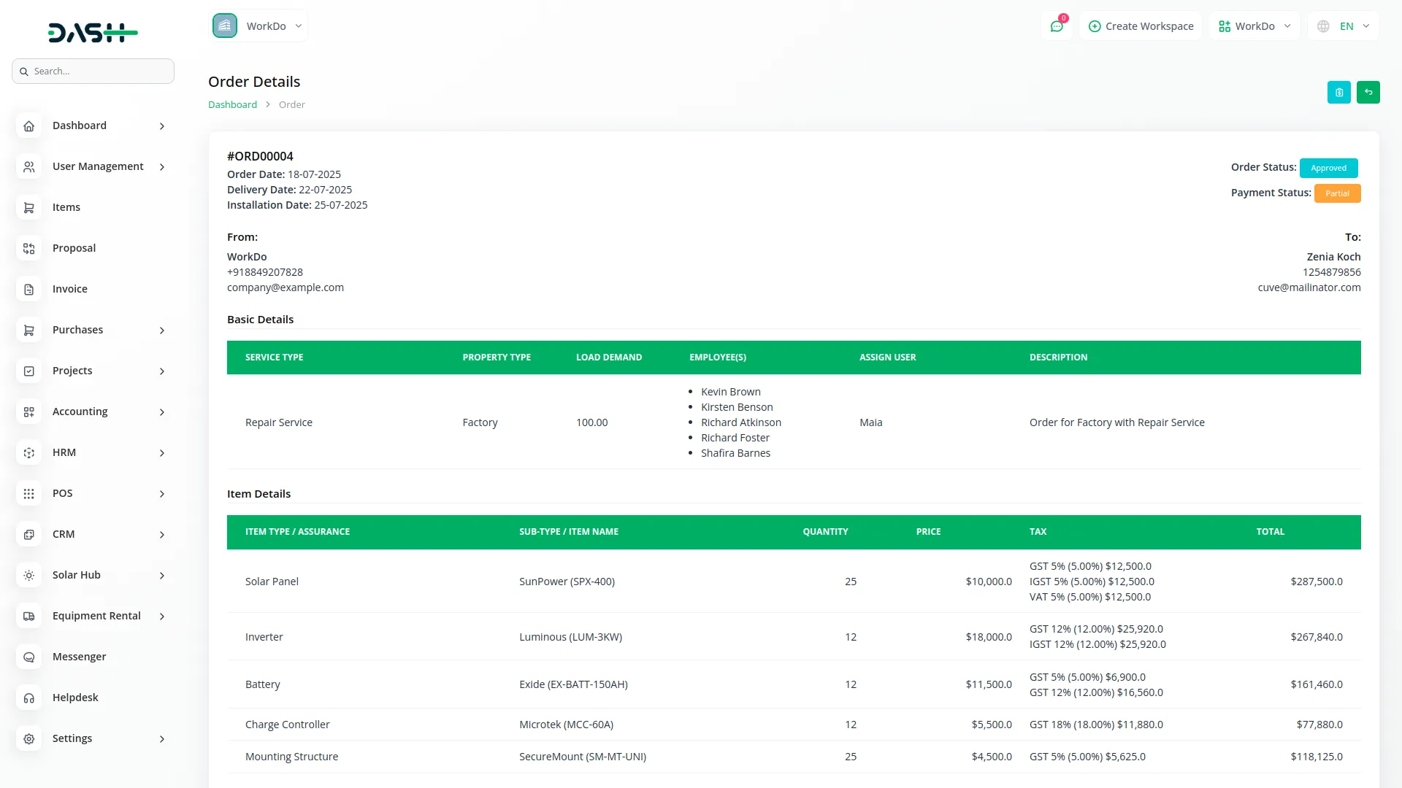Click the Projects checklist icon
The height and width of the screenshot is (788, 1402).
(x=28, y=371)
